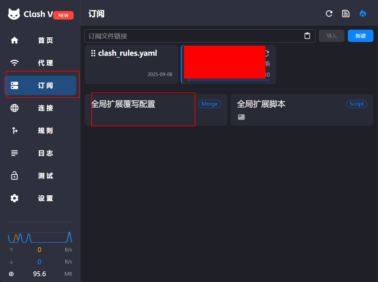Click the Script tag on 全局扩展脚本
Image resolution: width=378 pixels, height=282 pixels.
[356, 104]
